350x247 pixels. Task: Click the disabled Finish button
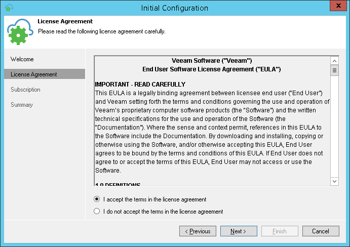coord(280,231)
